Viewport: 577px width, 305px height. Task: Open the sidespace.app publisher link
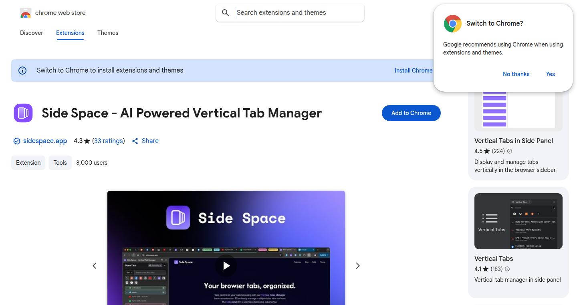tap(45, 141)
